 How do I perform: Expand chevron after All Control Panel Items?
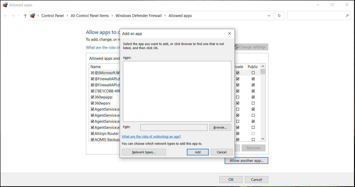[x=112, y=16]
